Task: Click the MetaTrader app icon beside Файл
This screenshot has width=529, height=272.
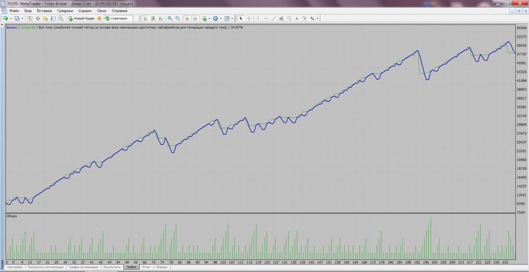Action: pyautogui.click(x=4, y=11)
